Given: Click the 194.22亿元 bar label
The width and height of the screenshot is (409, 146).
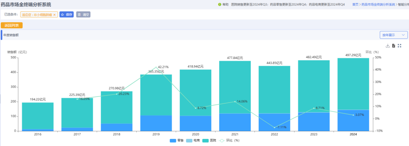Looking at the screenshot, I should pyautogui.click(x=37, y=100).
